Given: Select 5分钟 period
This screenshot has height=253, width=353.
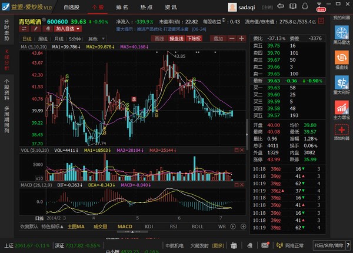Looking at the screenshot, I should click(75, 39).
